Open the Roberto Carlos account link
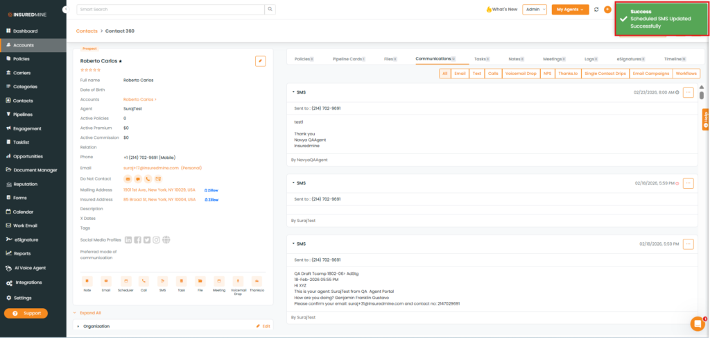This screenshot has width=710, height=338. [x=139, y=99]
